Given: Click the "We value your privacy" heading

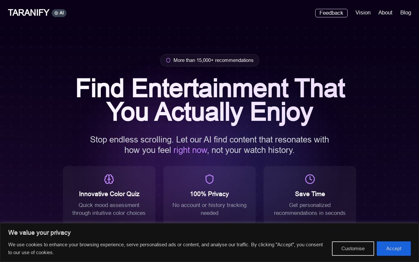Looking at the screenshot, I should pyautogui.click(x=39, y=233).
